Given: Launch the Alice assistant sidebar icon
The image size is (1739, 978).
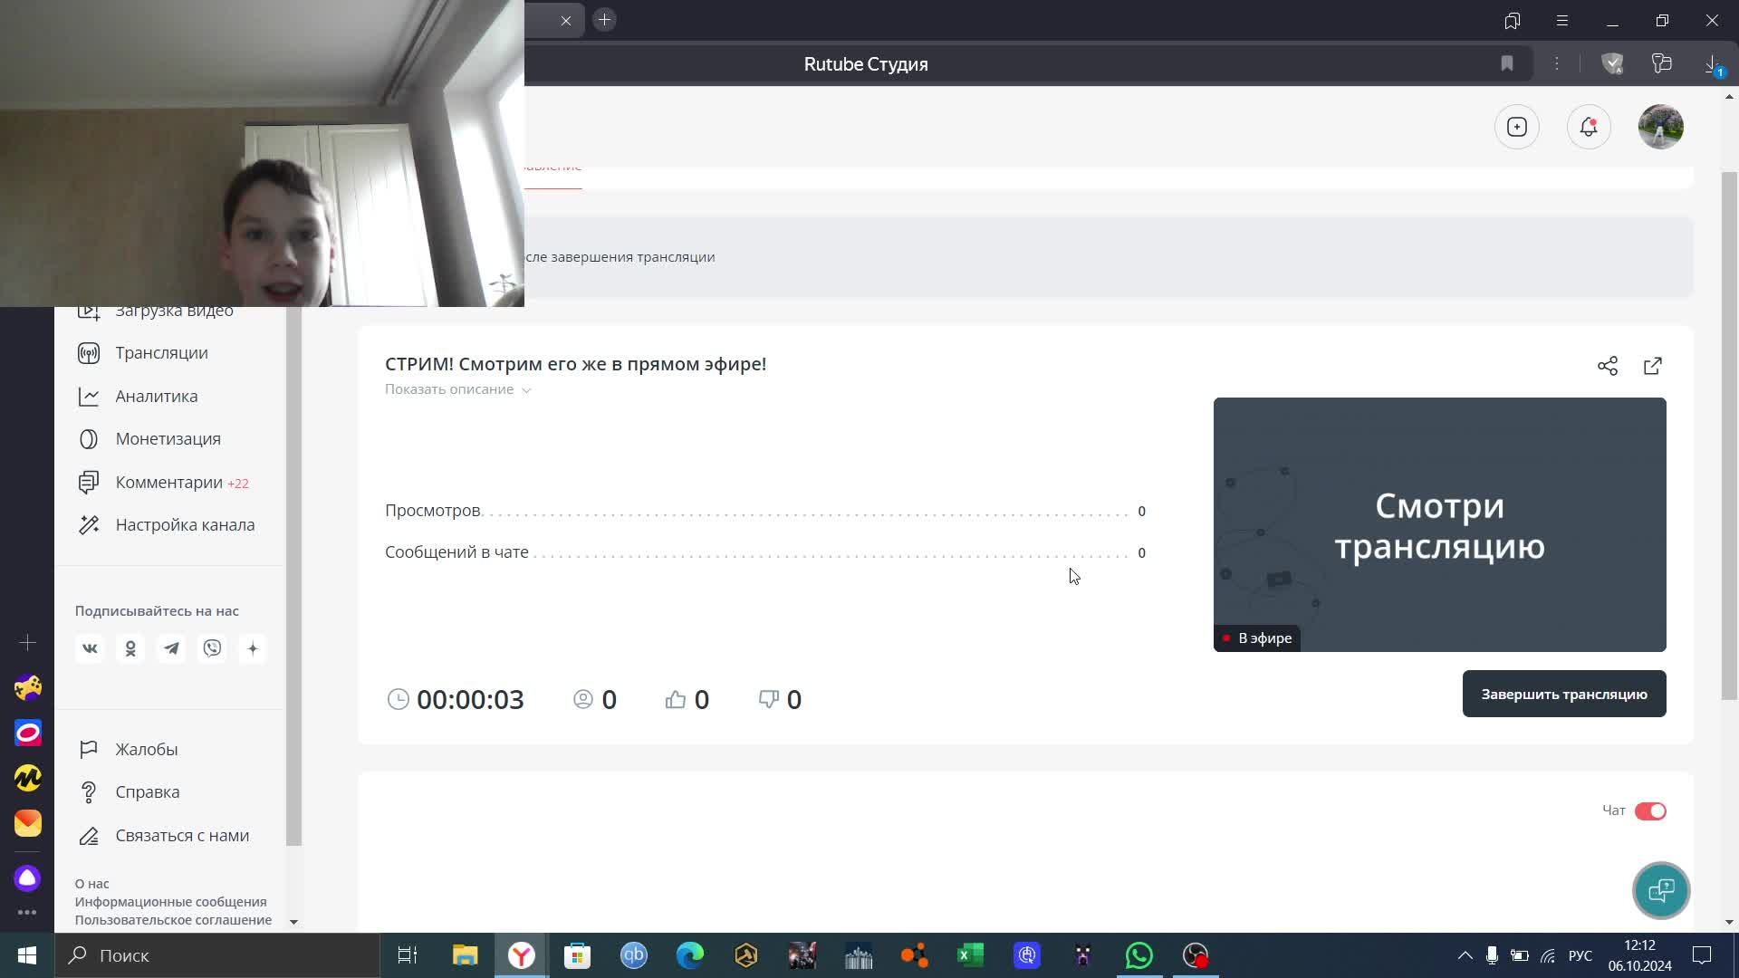Looking at the screenshot, I should [x=27, y=877].
